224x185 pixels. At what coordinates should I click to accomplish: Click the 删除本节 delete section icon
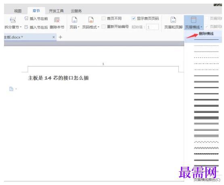57,20
